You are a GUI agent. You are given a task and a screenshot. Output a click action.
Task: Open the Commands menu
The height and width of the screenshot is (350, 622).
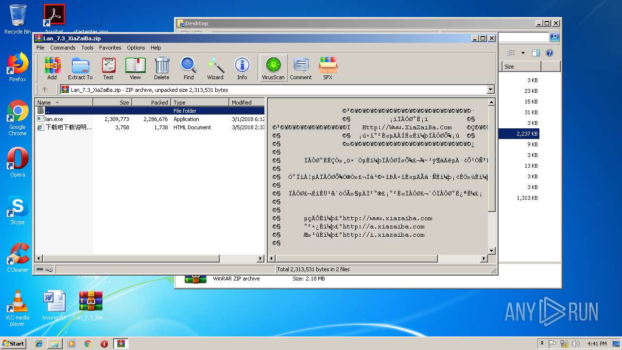click(x=63, y=48)
